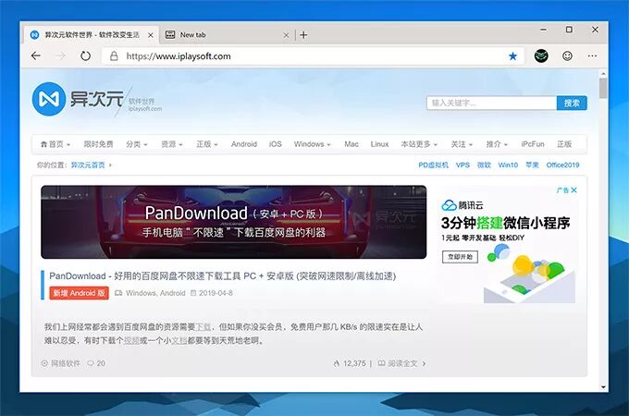
Task: Click the 阅读全文 read more link
Action: (x=402, y=363)
